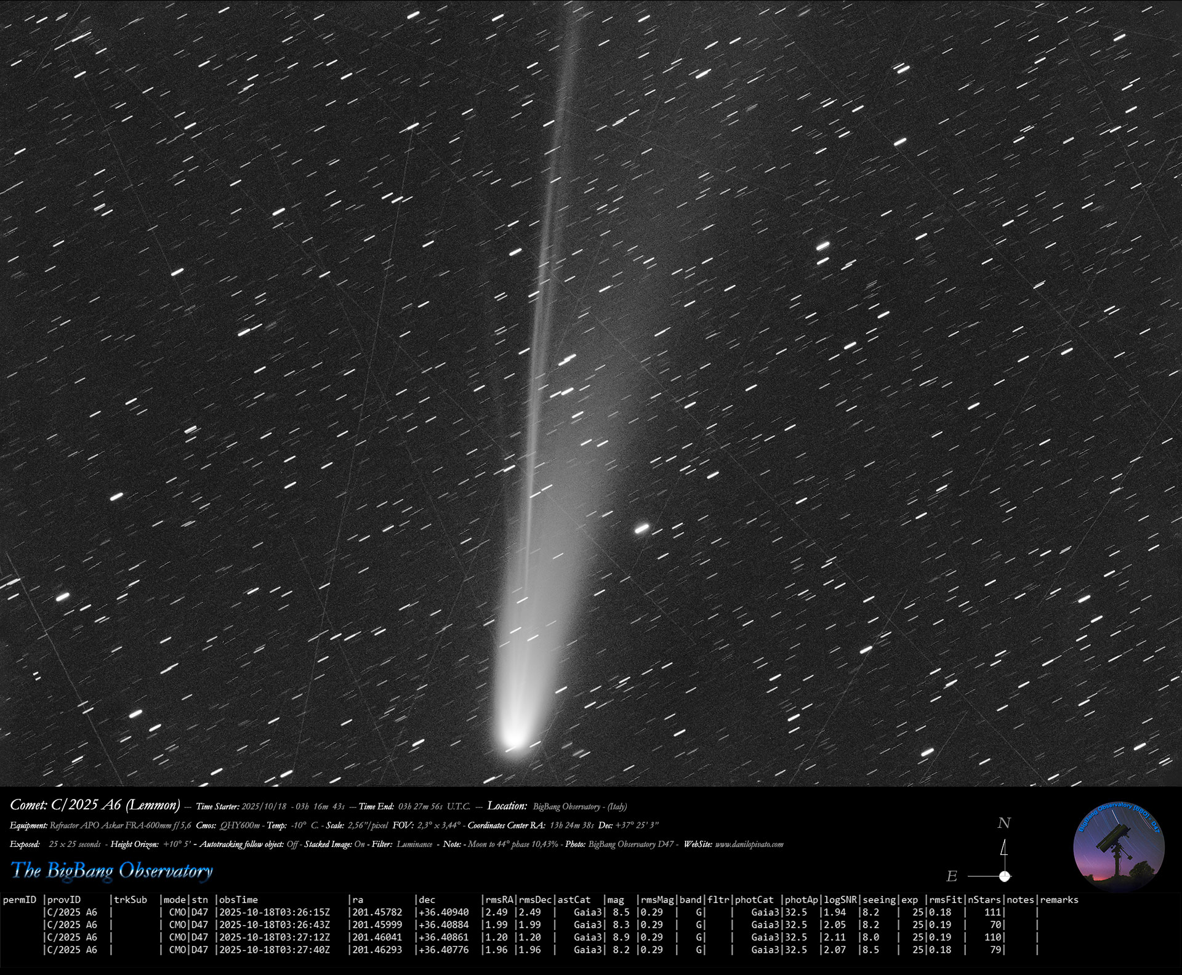Click the BigBang Observatory circular logo

pos(1119,848)
